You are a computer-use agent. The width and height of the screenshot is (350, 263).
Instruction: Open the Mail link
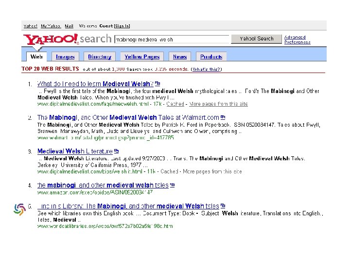[x=69, y=26]
